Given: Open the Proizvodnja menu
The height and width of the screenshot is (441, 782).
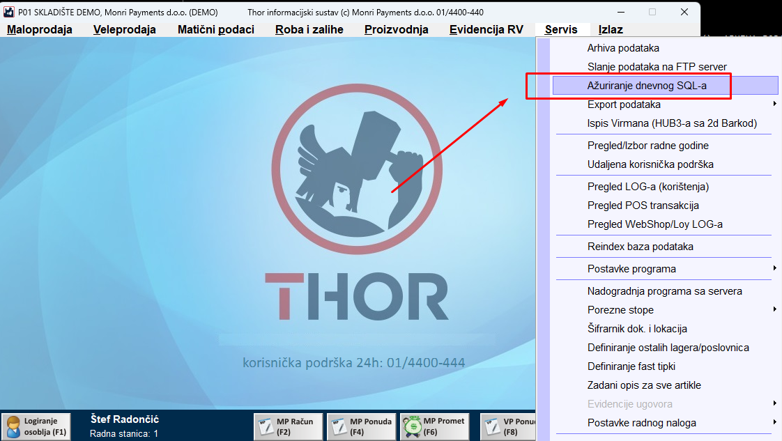Looking at the screenshot, I should (x=397, y=30).
